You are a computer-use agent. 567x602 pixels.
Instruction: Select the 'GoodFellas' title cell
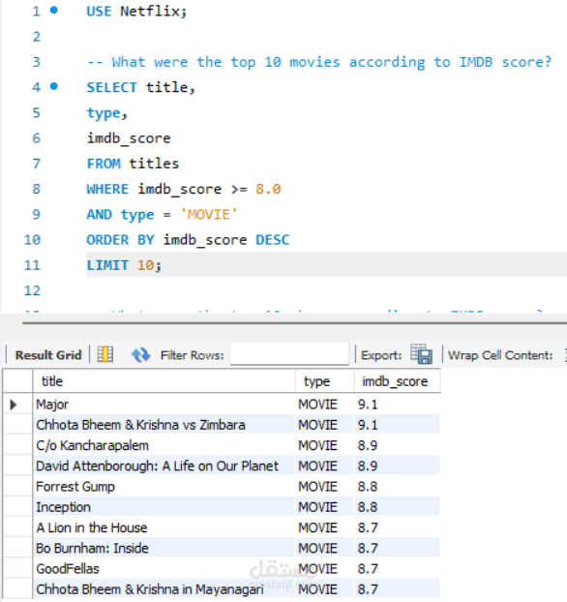164,568
